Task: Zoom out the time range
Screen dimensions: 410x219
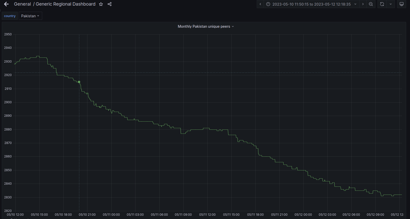Action: (x=371, y=4)
